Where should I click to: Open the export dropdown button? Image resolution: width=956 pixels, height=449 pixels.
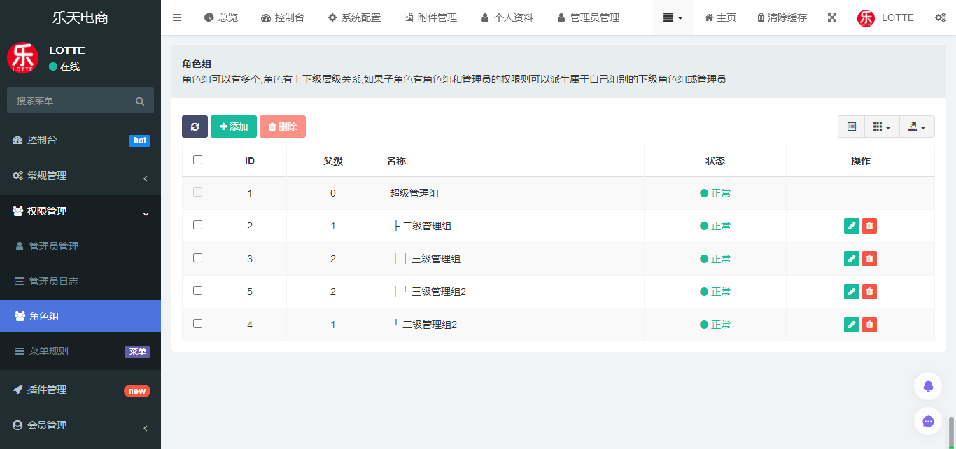click(917, 127)
